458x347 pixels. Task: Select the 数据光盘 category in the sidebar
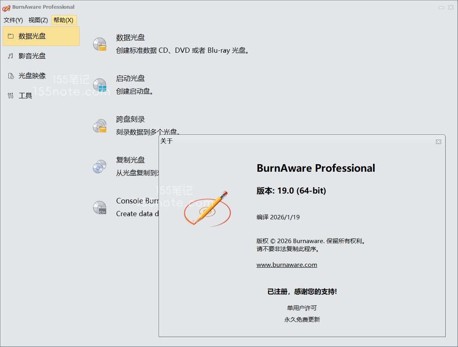[41, 36]
